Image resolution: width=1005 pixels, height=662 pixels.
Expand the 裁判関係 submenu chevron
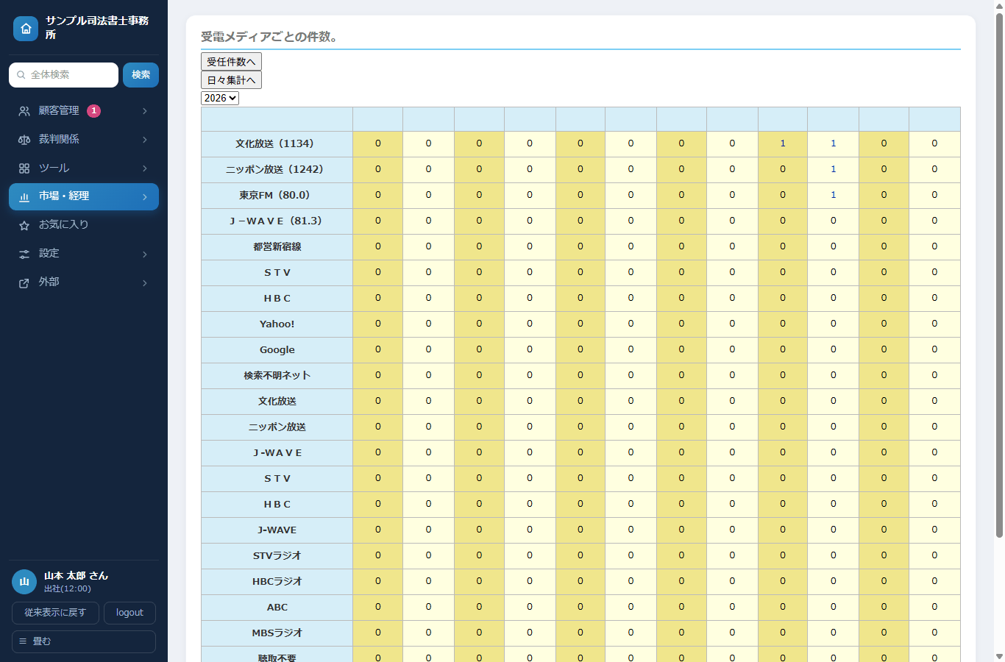click(x=145, y=140)
